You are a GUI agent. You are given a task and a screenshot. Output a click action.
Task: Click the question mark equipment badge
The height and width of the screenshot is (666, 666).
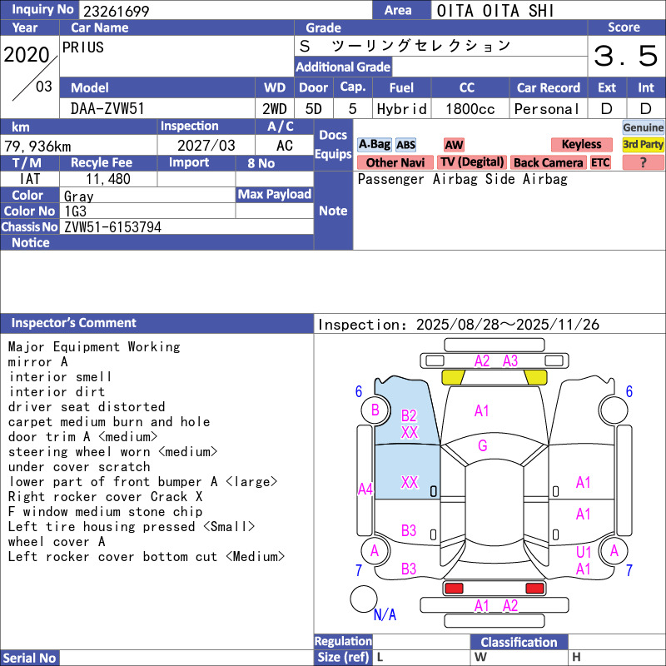point(644,162)
